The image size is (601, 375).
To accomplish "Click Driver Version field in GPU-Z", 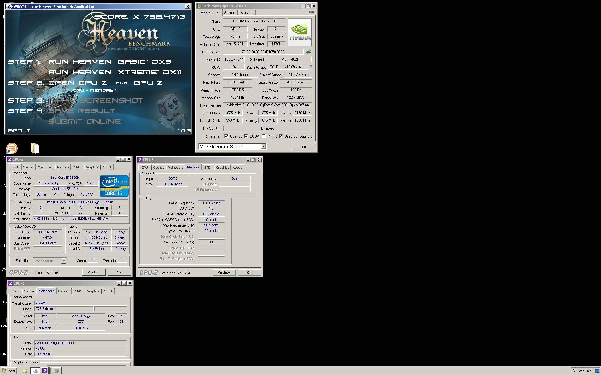I will click(x=268, y=105).
